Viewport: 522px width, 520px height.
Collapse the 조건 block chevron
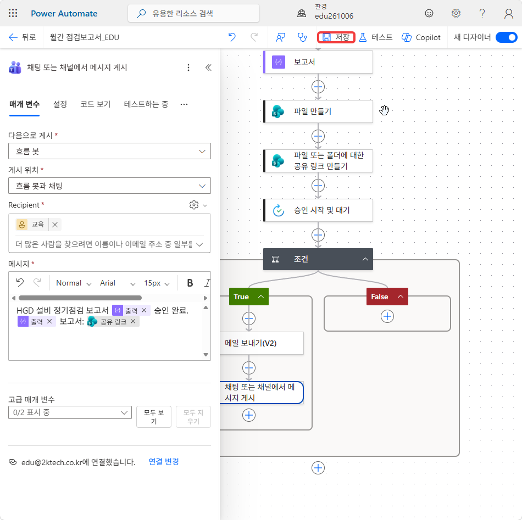pos(365,259)
